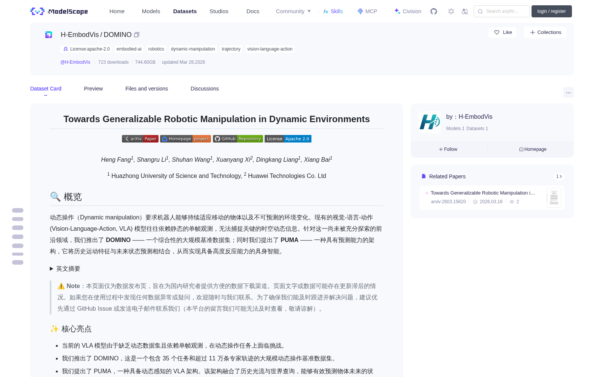Select the Dataset Card tab

pos(46,89)
